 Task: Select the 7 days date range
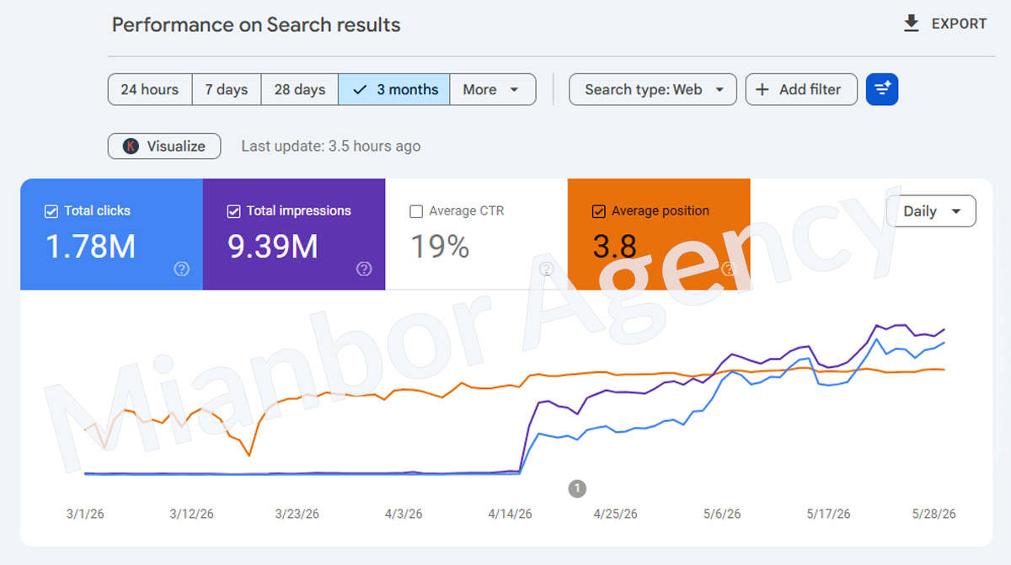227,89
